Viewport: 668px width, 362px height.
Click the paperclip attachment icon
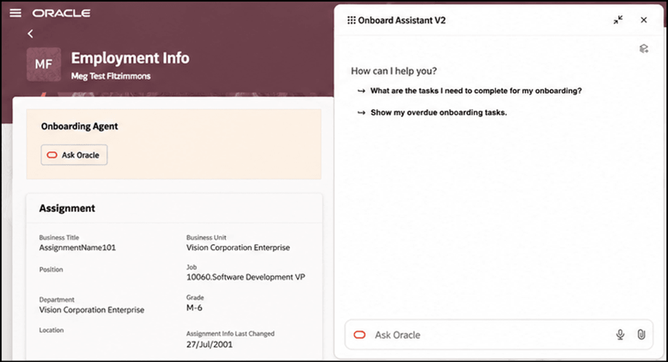pyautogui.click(x=641, y=335)
